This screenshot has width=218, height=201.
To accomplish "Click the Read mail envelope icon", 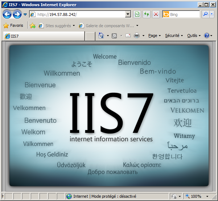I will (x=128, y=35).
